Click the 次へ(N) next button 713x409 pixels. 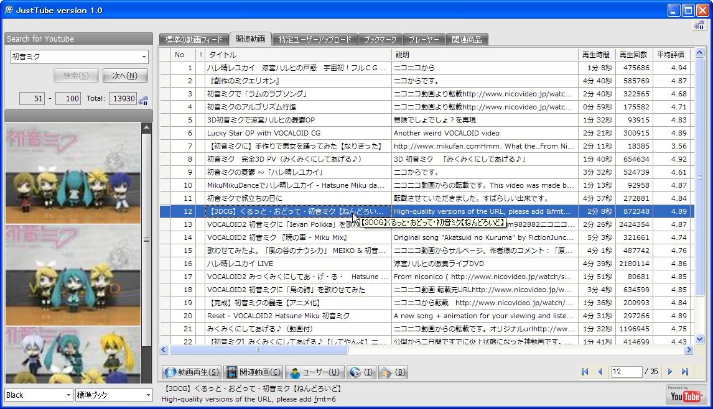125,75
